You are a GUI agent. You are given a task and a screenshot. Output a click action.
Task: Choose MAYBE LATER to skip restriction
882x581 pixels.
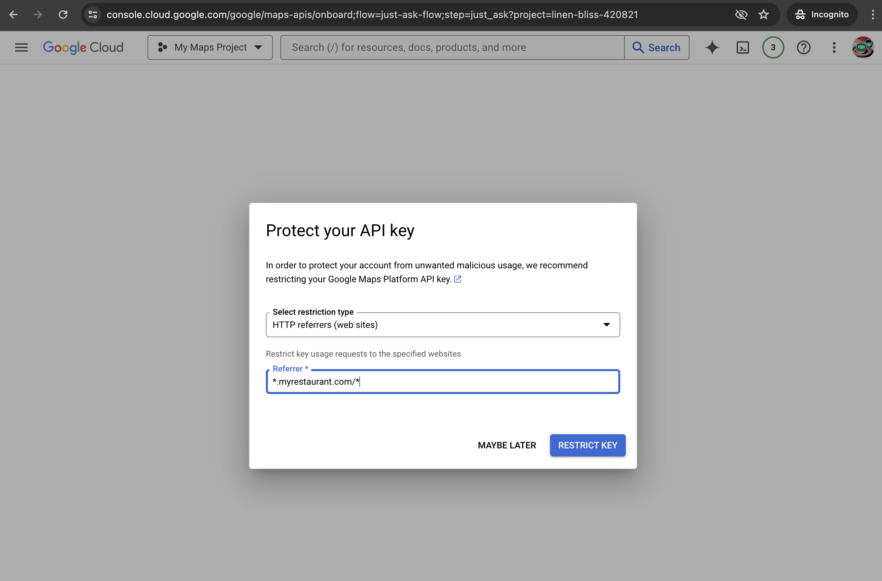tap(507, 445)
